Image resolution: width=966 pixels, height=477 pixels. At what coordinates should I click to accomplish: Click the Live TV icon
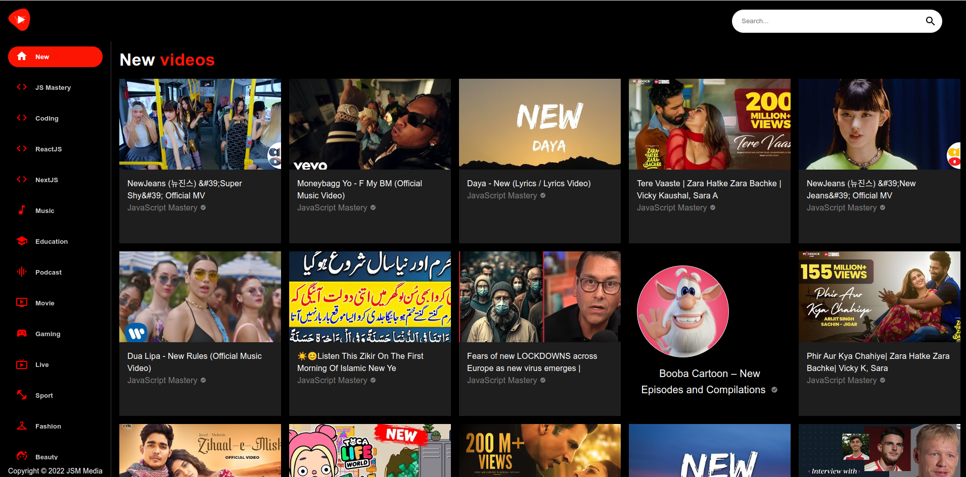(x=22, y=364)
